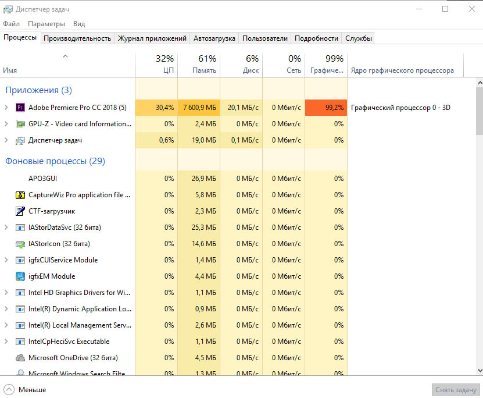Click the CTF-загрузчик pen icon
483x398 pixels.
pos(20,211)
